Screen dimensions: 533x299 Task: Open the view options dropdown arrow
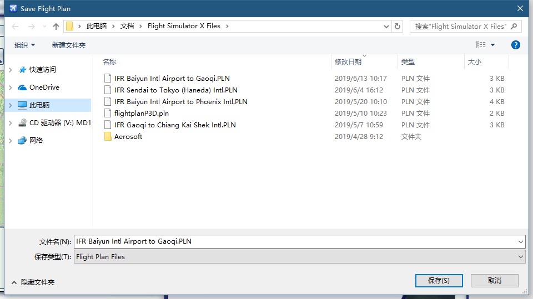click(492, 45)
